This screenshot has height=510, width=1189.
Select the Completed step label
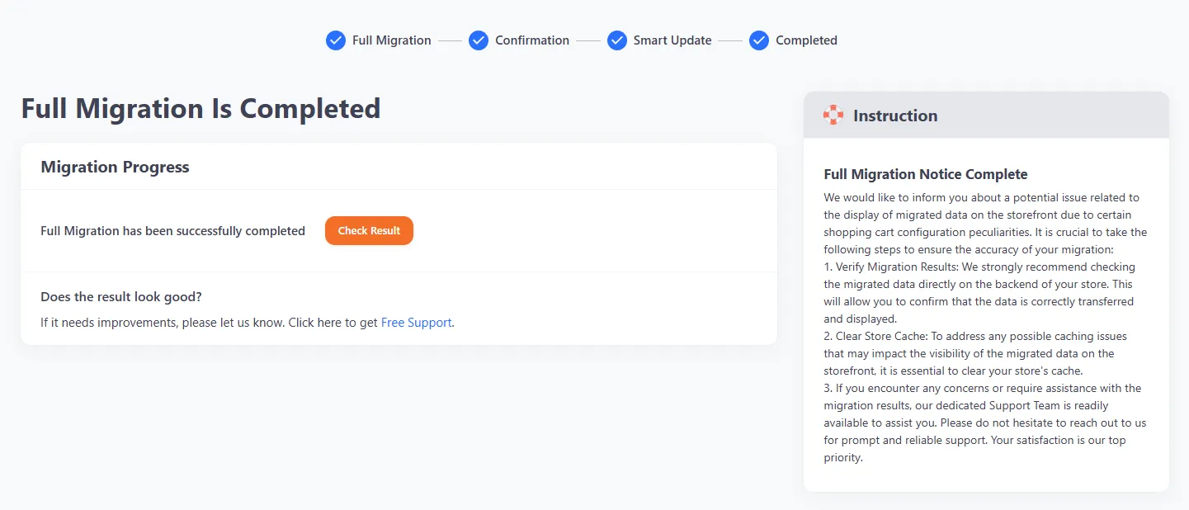[806, 40]
